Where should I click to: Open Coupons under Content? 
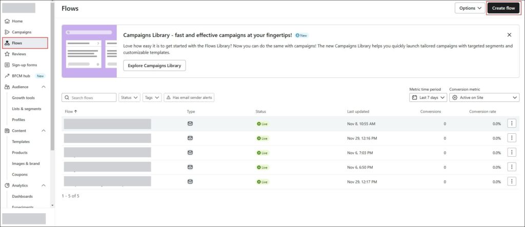click(20, 174)
